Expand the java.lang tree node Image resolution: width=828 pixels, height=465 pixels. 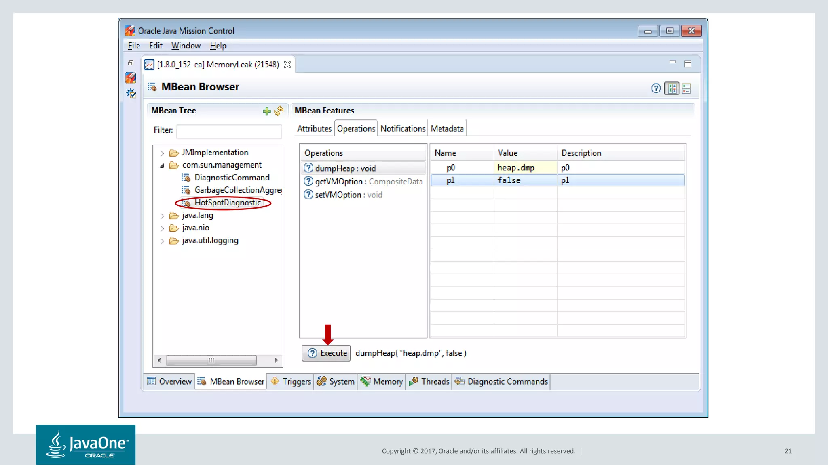tap(162, 216)
